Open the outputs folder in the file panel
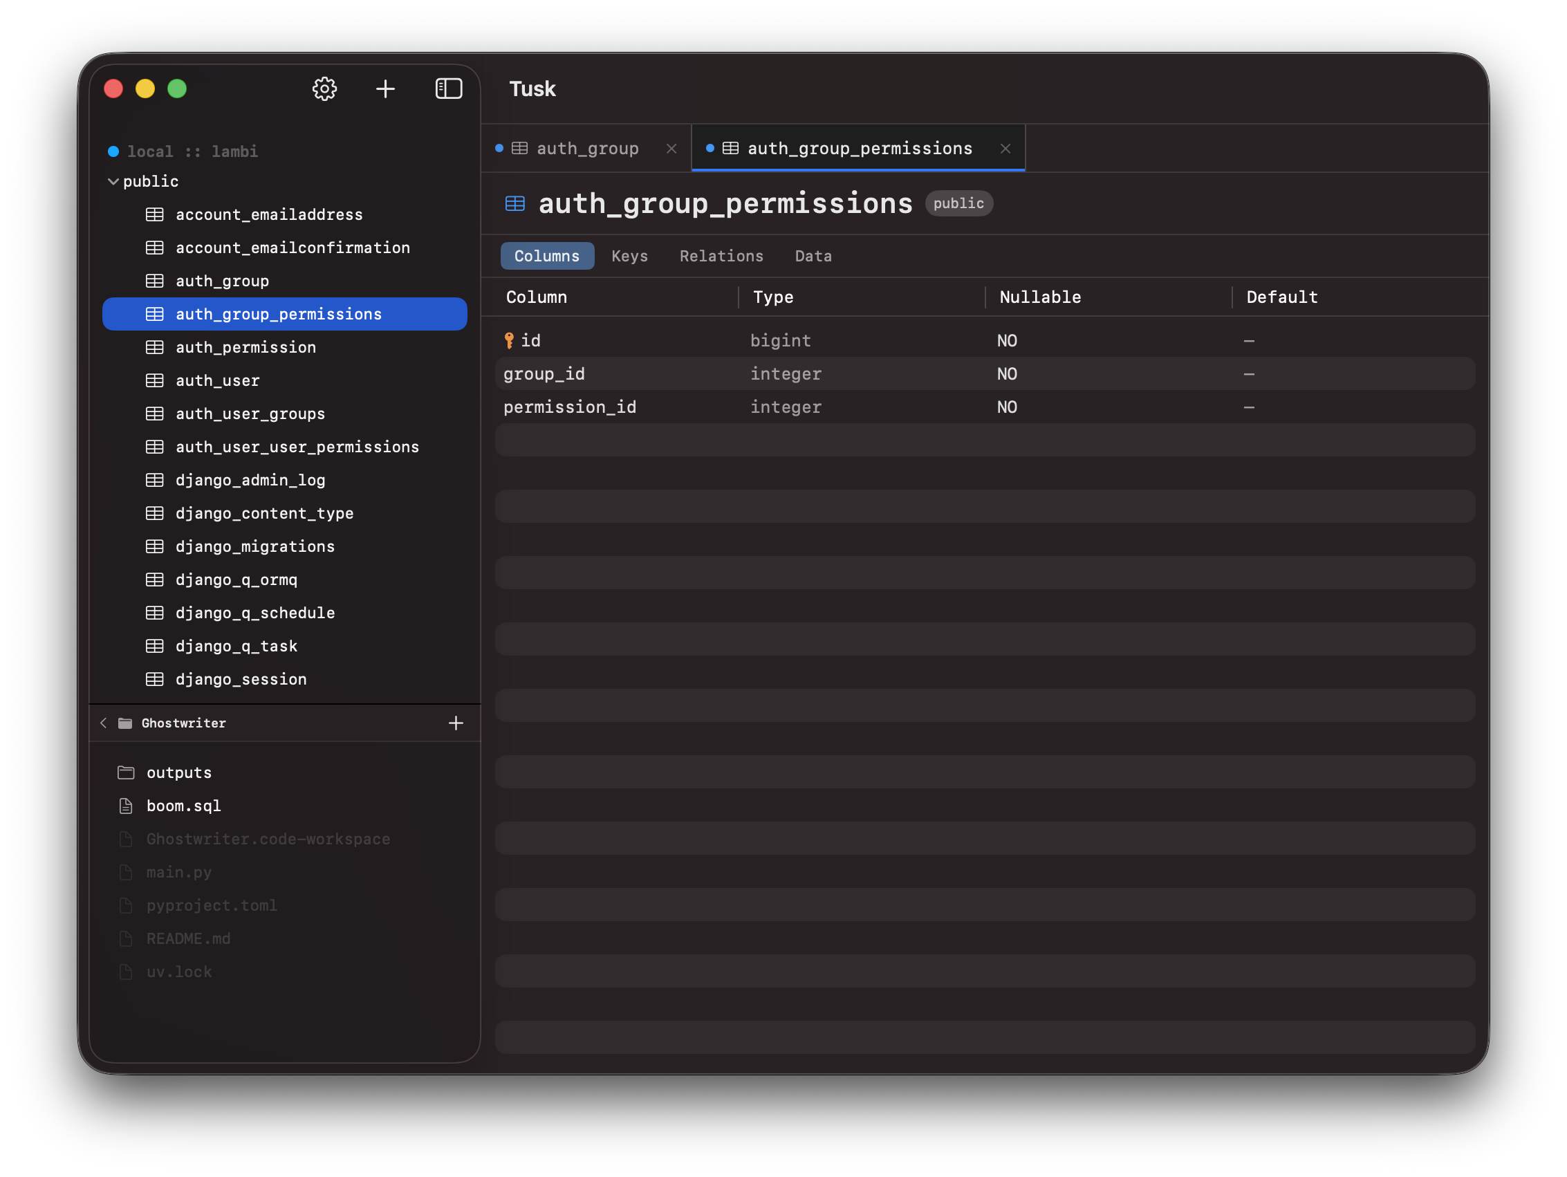Image resolution: width=1567 pixels, height=1177 pixels. pyautogui.click(x=179, y=772)
